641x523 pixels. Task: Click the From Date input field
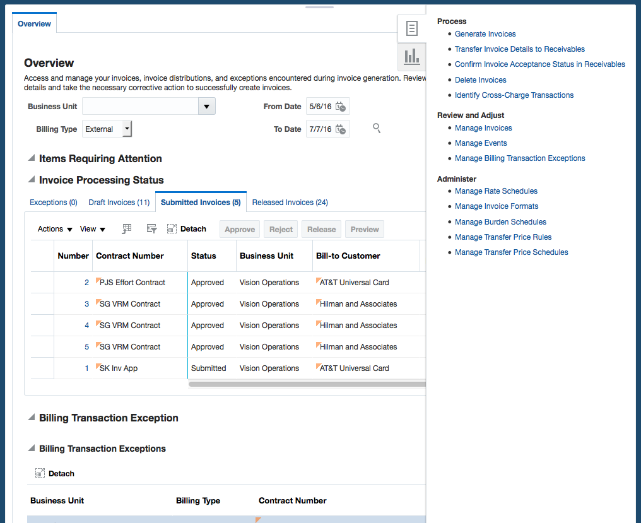pos(320,107)
